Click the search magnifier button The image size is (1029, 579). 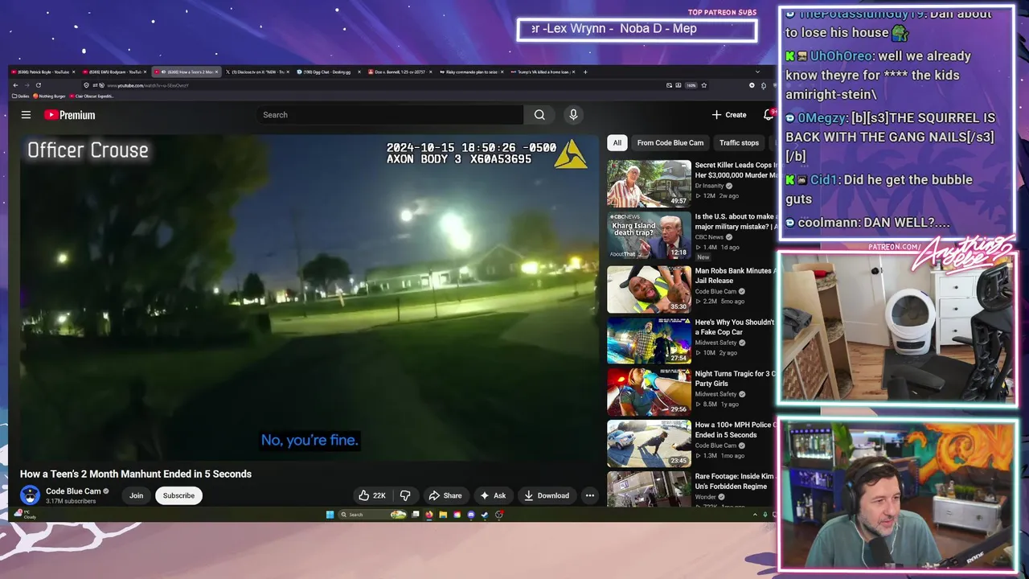pos(539,115)
